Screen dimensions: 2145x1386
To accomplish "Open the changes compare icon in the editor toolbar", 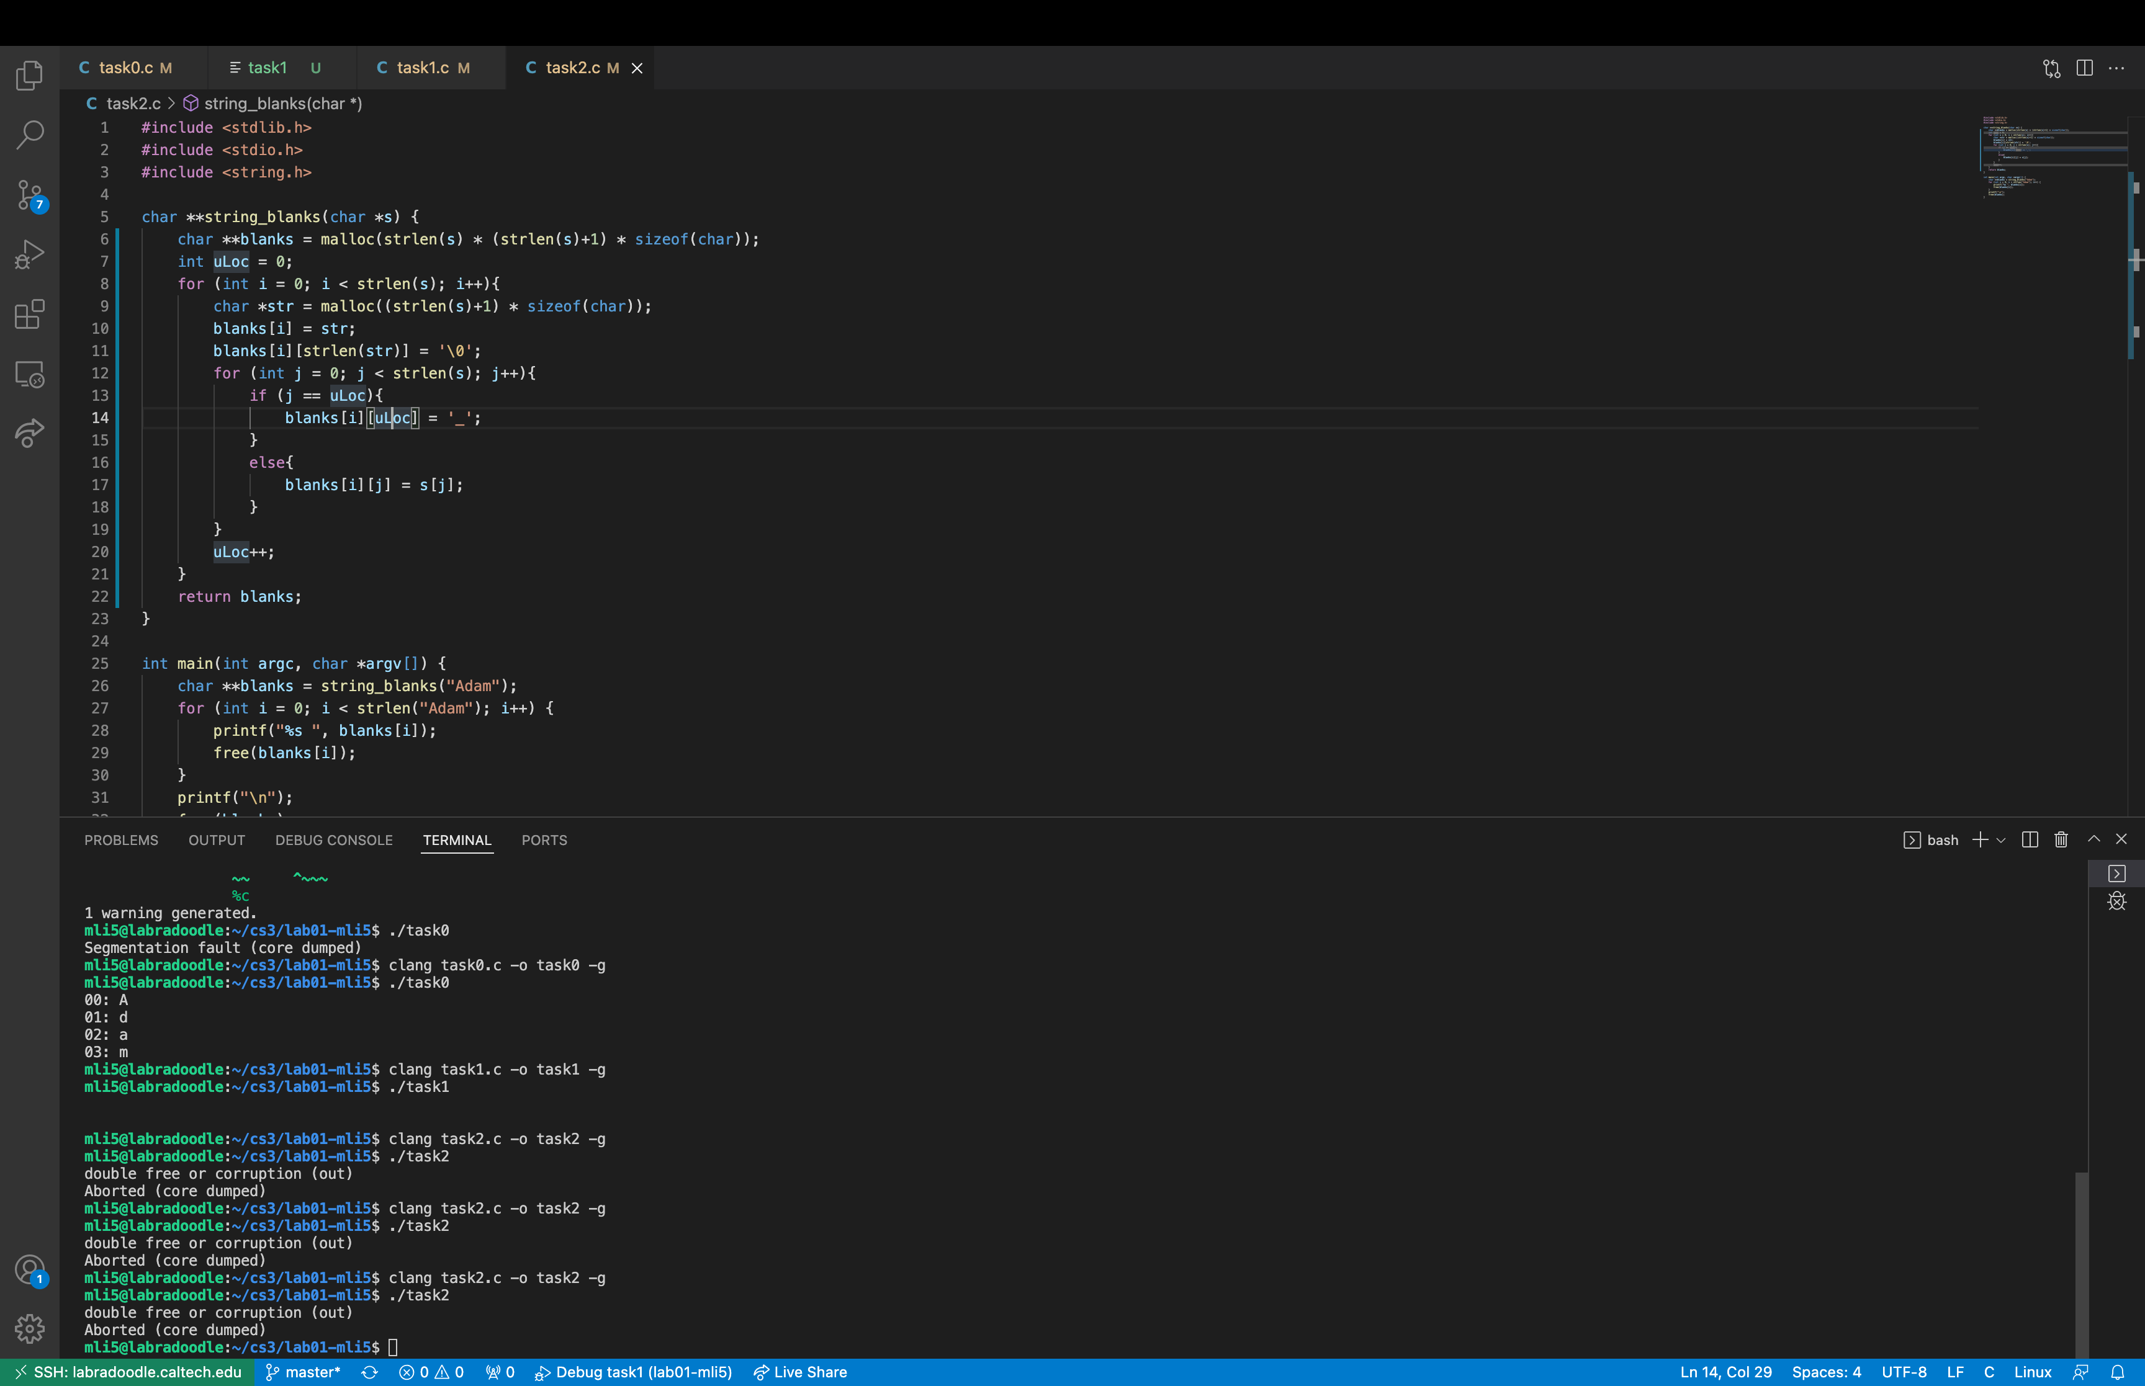I will coord(2051,68).
